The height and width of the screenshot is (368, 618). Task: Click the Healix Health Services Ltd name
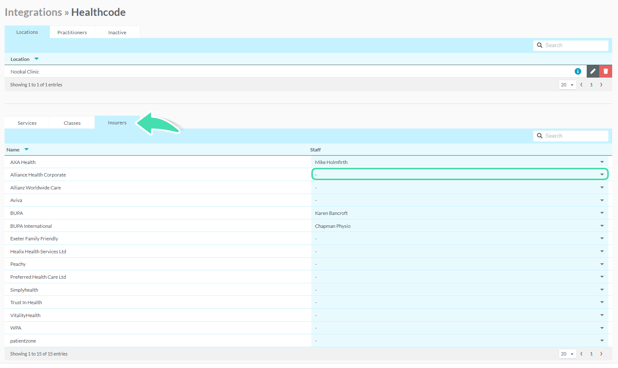(x=38, y=252)
